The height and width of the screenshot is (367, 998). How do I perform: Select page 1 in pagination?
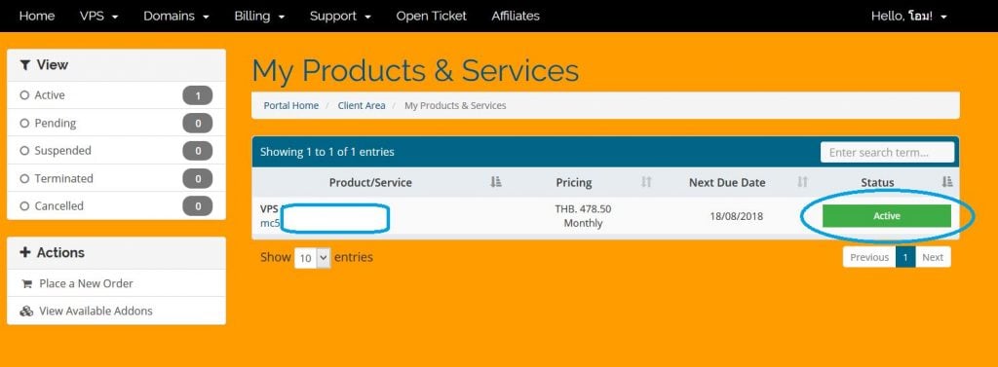pyautogui.click(x=905, y=257)
